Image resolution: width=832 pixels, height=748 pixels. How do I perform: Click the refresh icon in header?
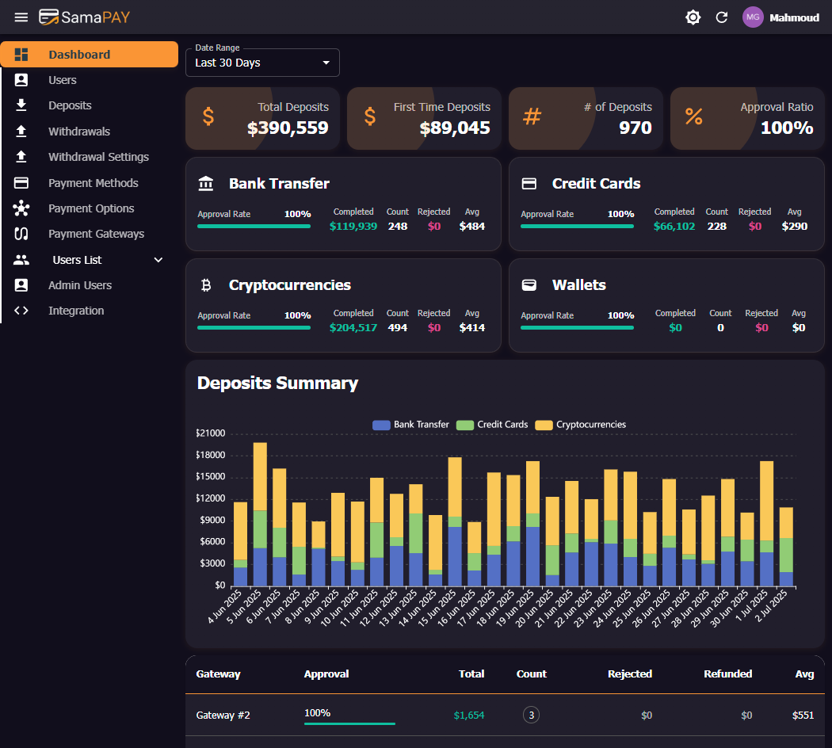pyautogui.click(x=722, y=17)
